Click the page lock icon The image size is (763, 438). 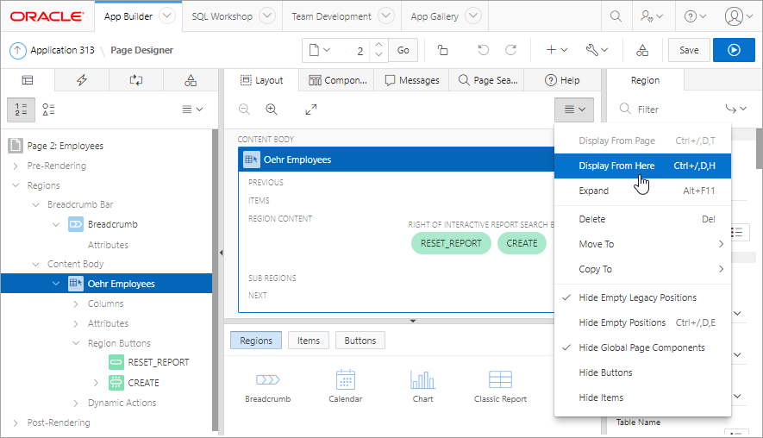pyautogui.click(x=442, y=50)
